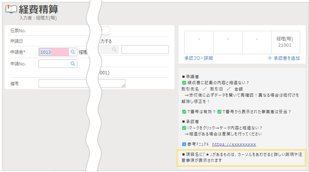Image resolution: width=309 pixels, height=172 pixels.
Task: Click the + 承認者を追加 link
Action: pos(284,58)
